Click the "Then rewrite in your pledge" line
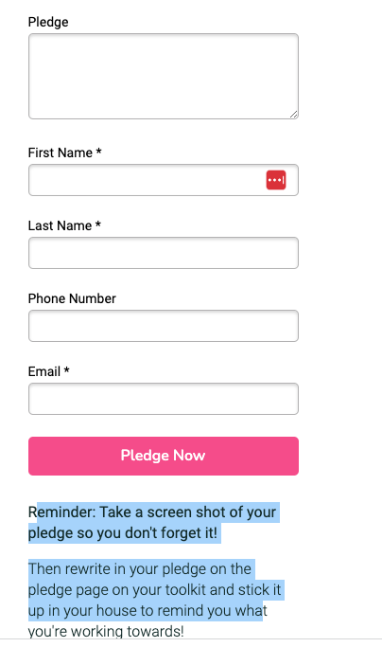The image size is (382, 647). (x=139, y=569)
